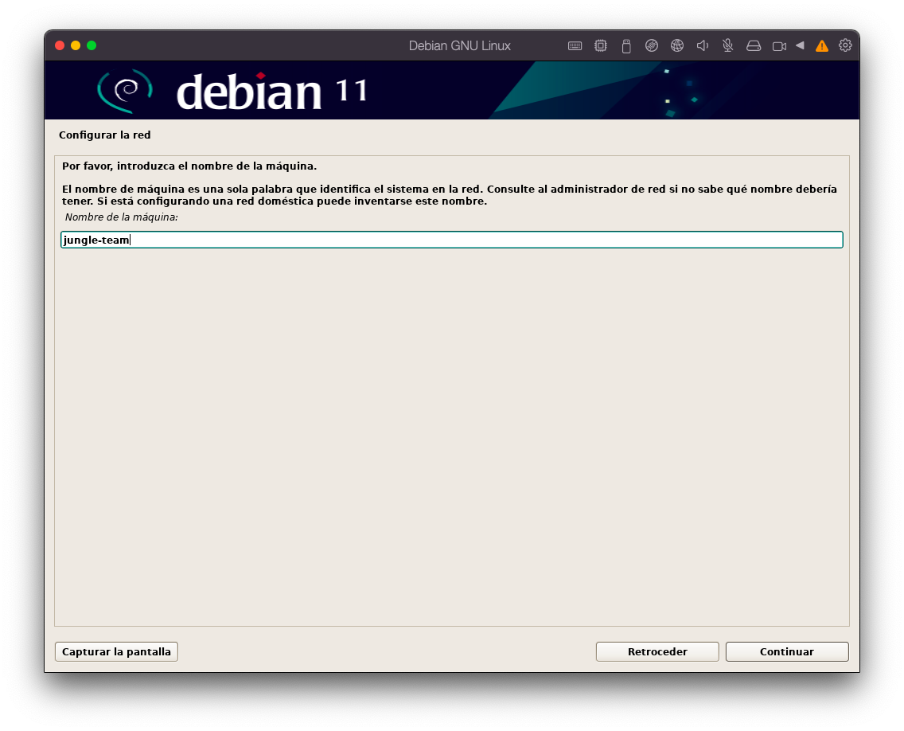Click the network globe icon
904x731 pixels.
[677, 45]
